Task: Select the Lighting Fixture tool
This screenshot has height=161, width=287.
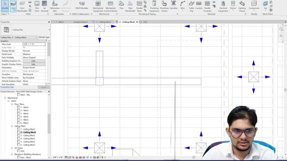Action: [x=242, y=6]
